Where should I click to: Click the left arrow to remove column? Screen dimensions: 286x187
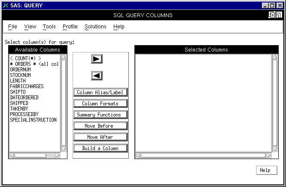97,76
